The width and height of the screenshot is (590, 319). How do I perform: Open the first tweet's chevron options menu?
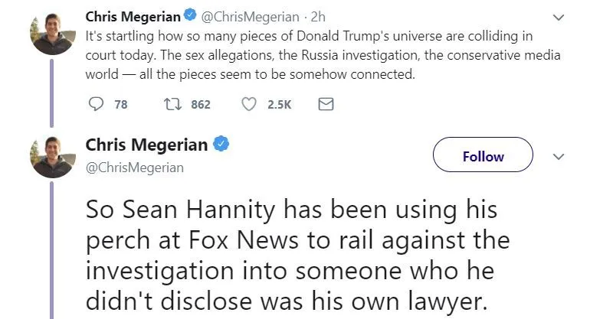tap(559, 17)
